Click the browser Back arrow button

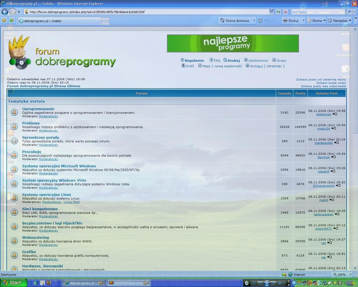pyautogui.click(x=5, y=12)
